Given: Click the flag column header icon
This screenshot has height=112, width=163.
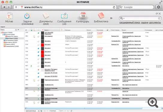Looking at the screenshot, I should click(31, 30).
